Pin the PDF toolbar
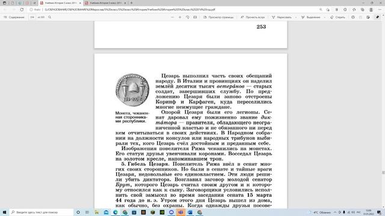This screenshot has height=216, width=385. [x=377, y=17]
